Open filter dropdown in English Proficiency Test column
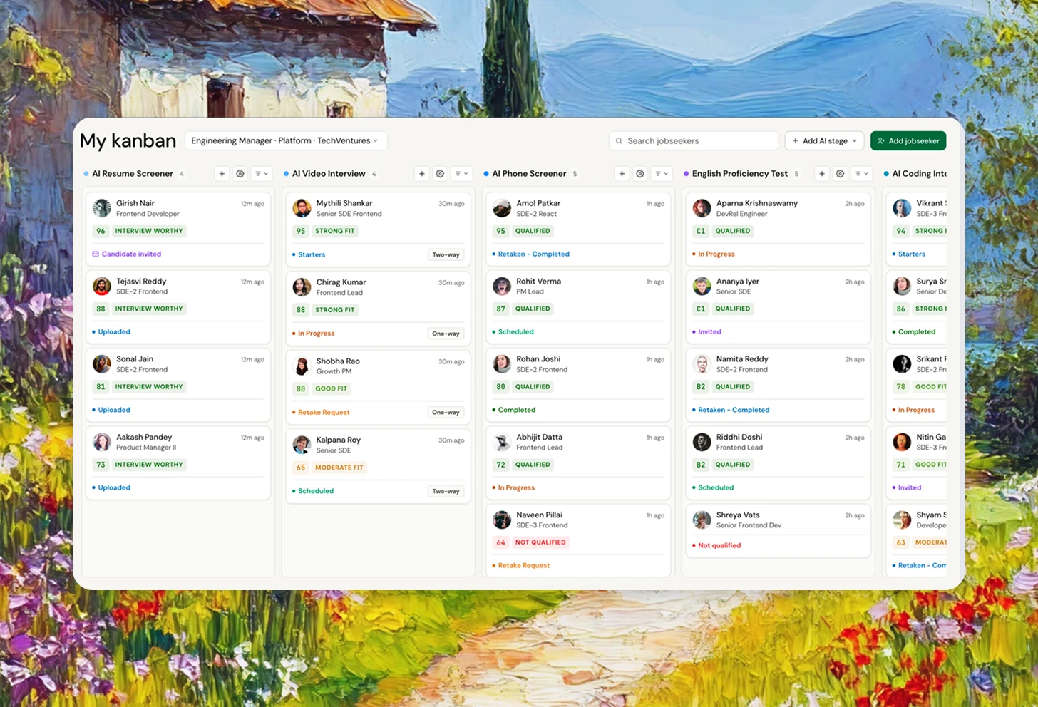This screenshot has width=1038, height=707. 862,174
